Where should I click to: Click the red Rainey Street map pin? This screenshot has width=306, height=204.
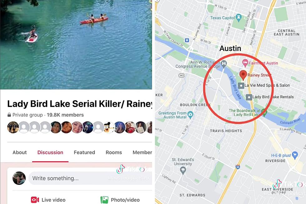[x=243, y=75]
